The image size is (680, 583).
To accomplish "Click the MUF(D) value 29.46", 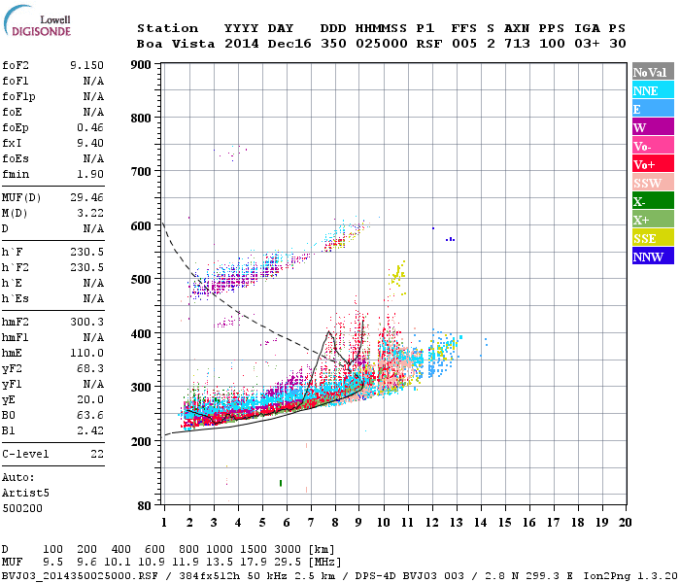I will pos(86,198).
